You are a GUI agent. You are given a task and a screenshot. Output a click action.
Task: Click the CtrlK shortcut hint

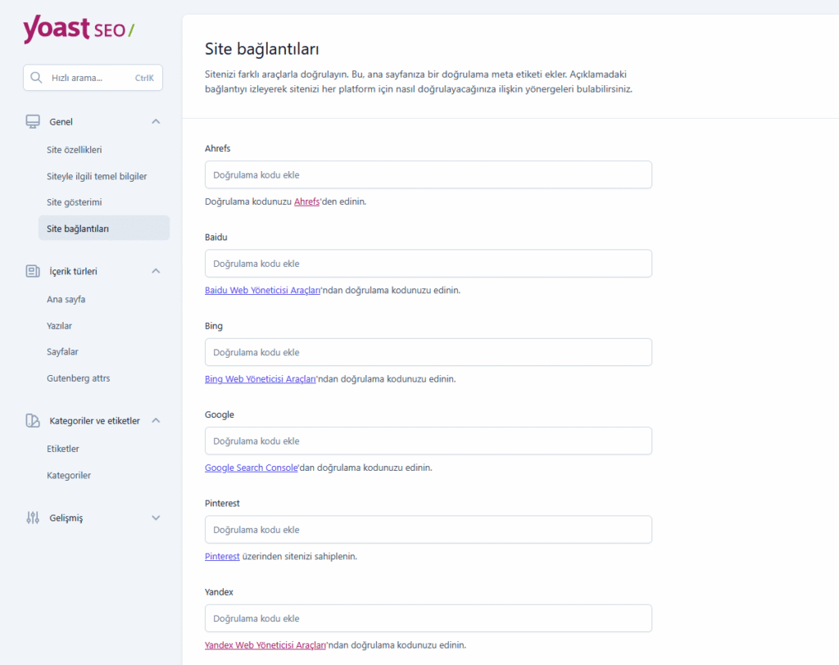point(144,78)
